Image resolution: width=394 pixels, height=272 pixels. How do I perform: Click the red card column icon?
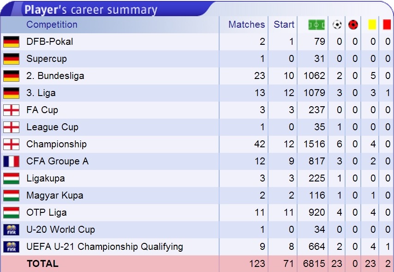tap(387, 24)
